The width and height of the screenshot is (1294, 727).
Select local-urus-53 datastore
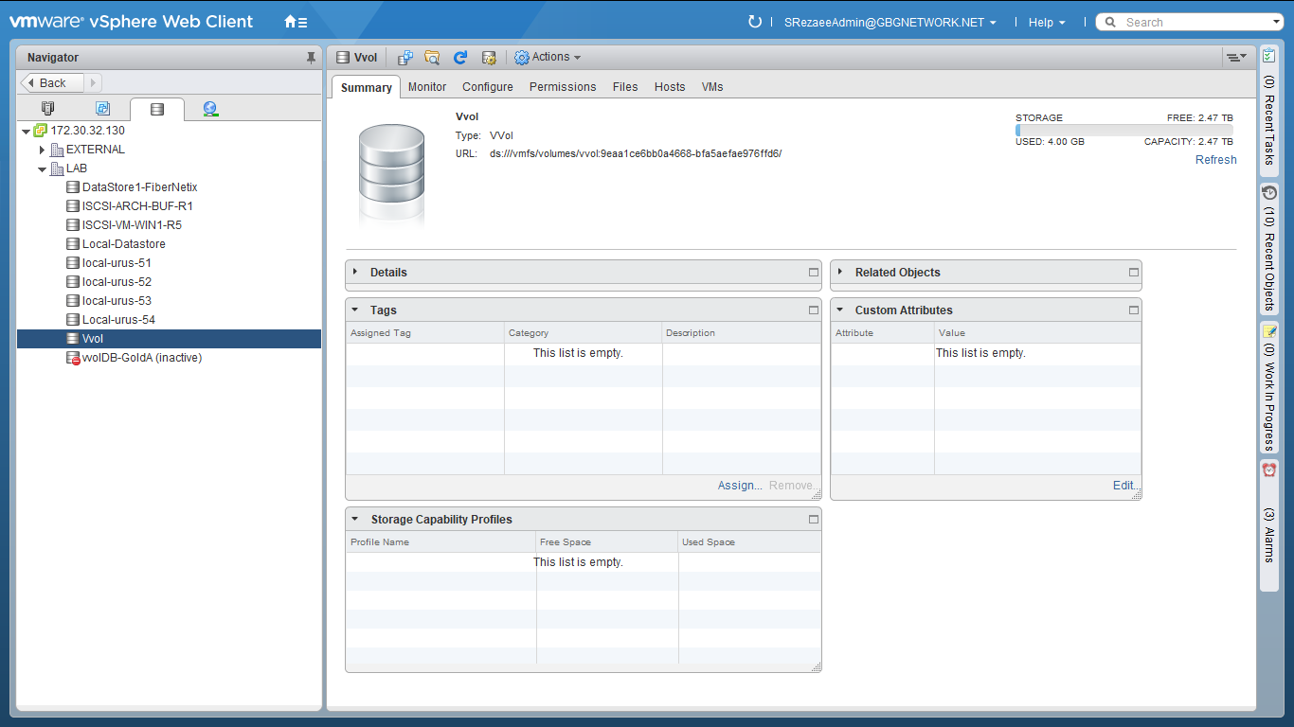[x=117, y=301]
